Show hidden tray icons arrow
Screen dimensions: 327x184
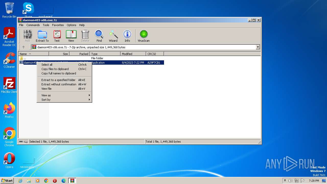click(x=285, y=181)
